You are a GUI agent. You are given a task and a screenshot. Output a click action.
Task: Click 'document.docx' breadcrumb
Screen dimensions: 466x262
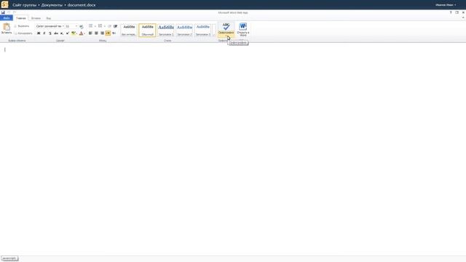click(x=82, y=5)
